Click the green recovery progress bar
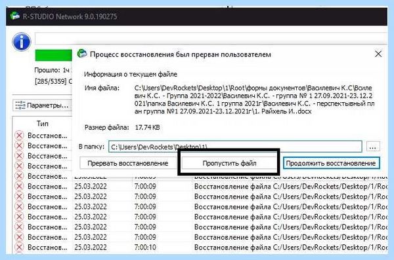 point(54,55)
